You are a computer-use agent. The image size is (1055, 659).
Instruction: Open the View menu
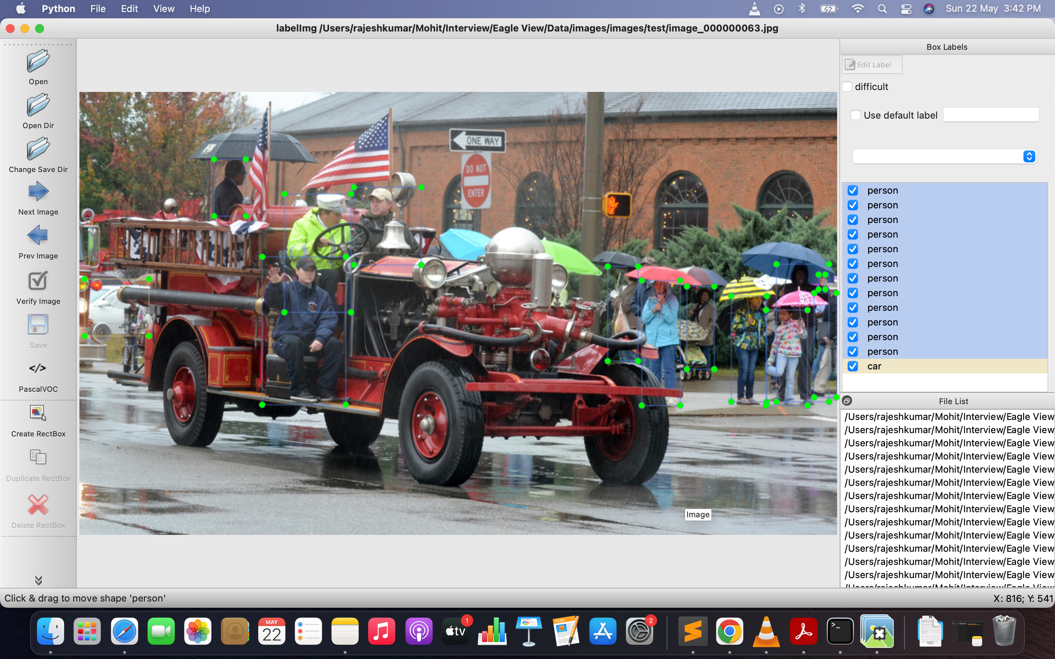coord(163,8)
